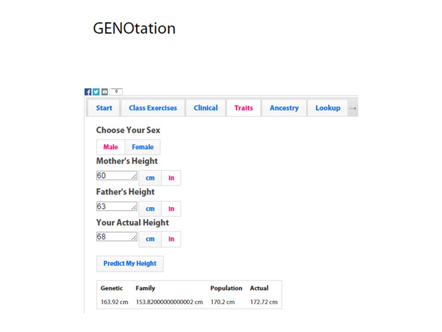The width and height of the screenshot is (442, 332).
Task: Set Your Actual Height unit to in
Action: tap(171, 239)
